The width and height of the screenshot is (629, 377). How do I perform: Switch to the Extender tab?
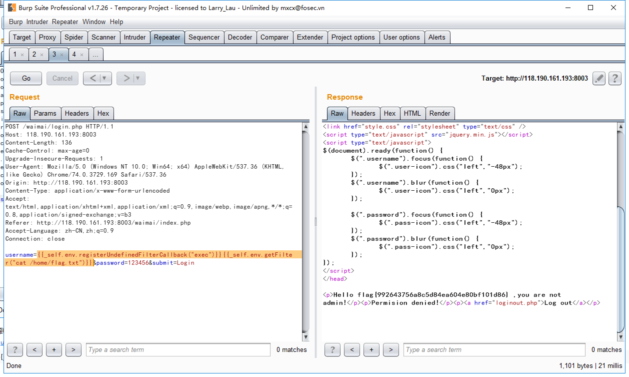[310, 37]
